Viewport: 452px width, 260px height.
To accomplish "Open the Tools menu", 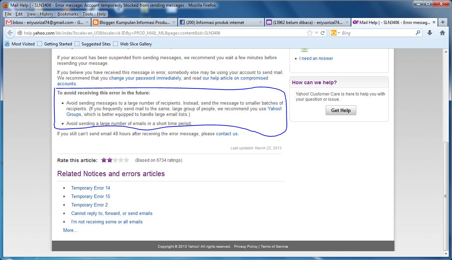I will point(88,14).
